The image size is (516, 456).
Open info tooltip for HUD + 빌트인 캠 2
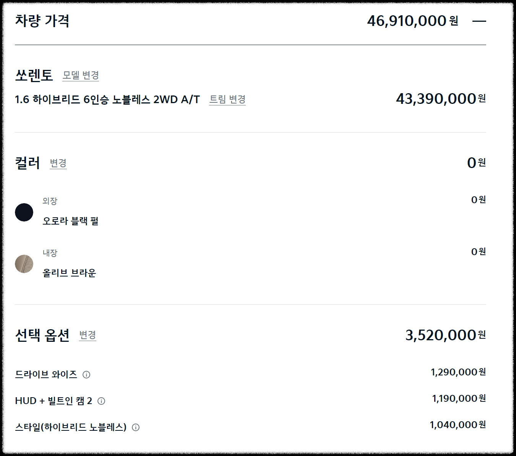(101, 401)
